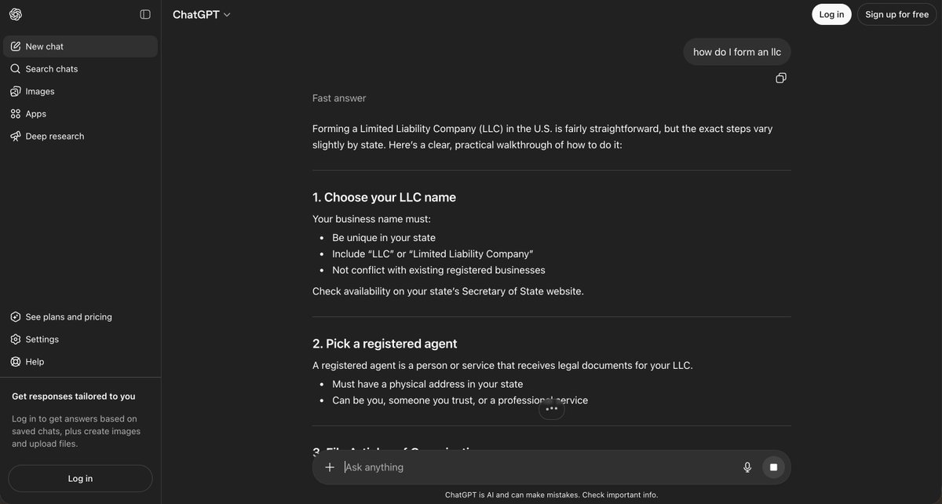The height and width of the screenshot is (504, 942).
Task: Click the 'Fast answer' label
Action: click(x=339, y=98)
